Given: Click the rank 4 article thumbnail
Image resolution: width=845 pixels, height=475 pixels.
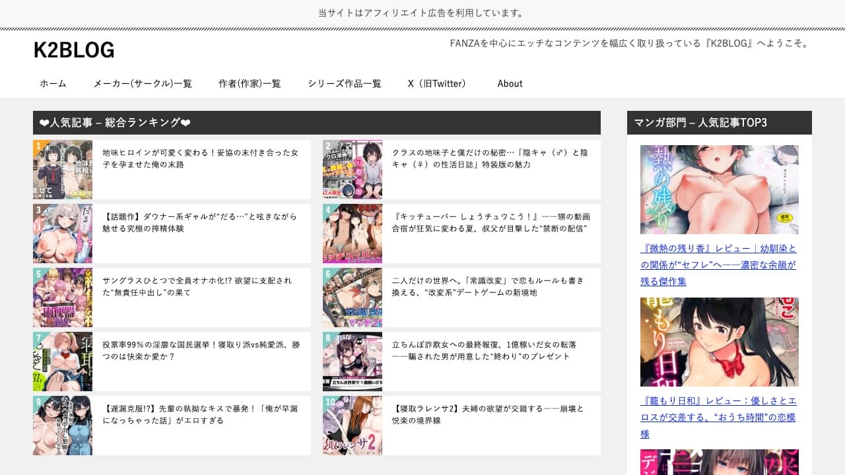Looking at the screenshot, I should [x=353, y=234].
